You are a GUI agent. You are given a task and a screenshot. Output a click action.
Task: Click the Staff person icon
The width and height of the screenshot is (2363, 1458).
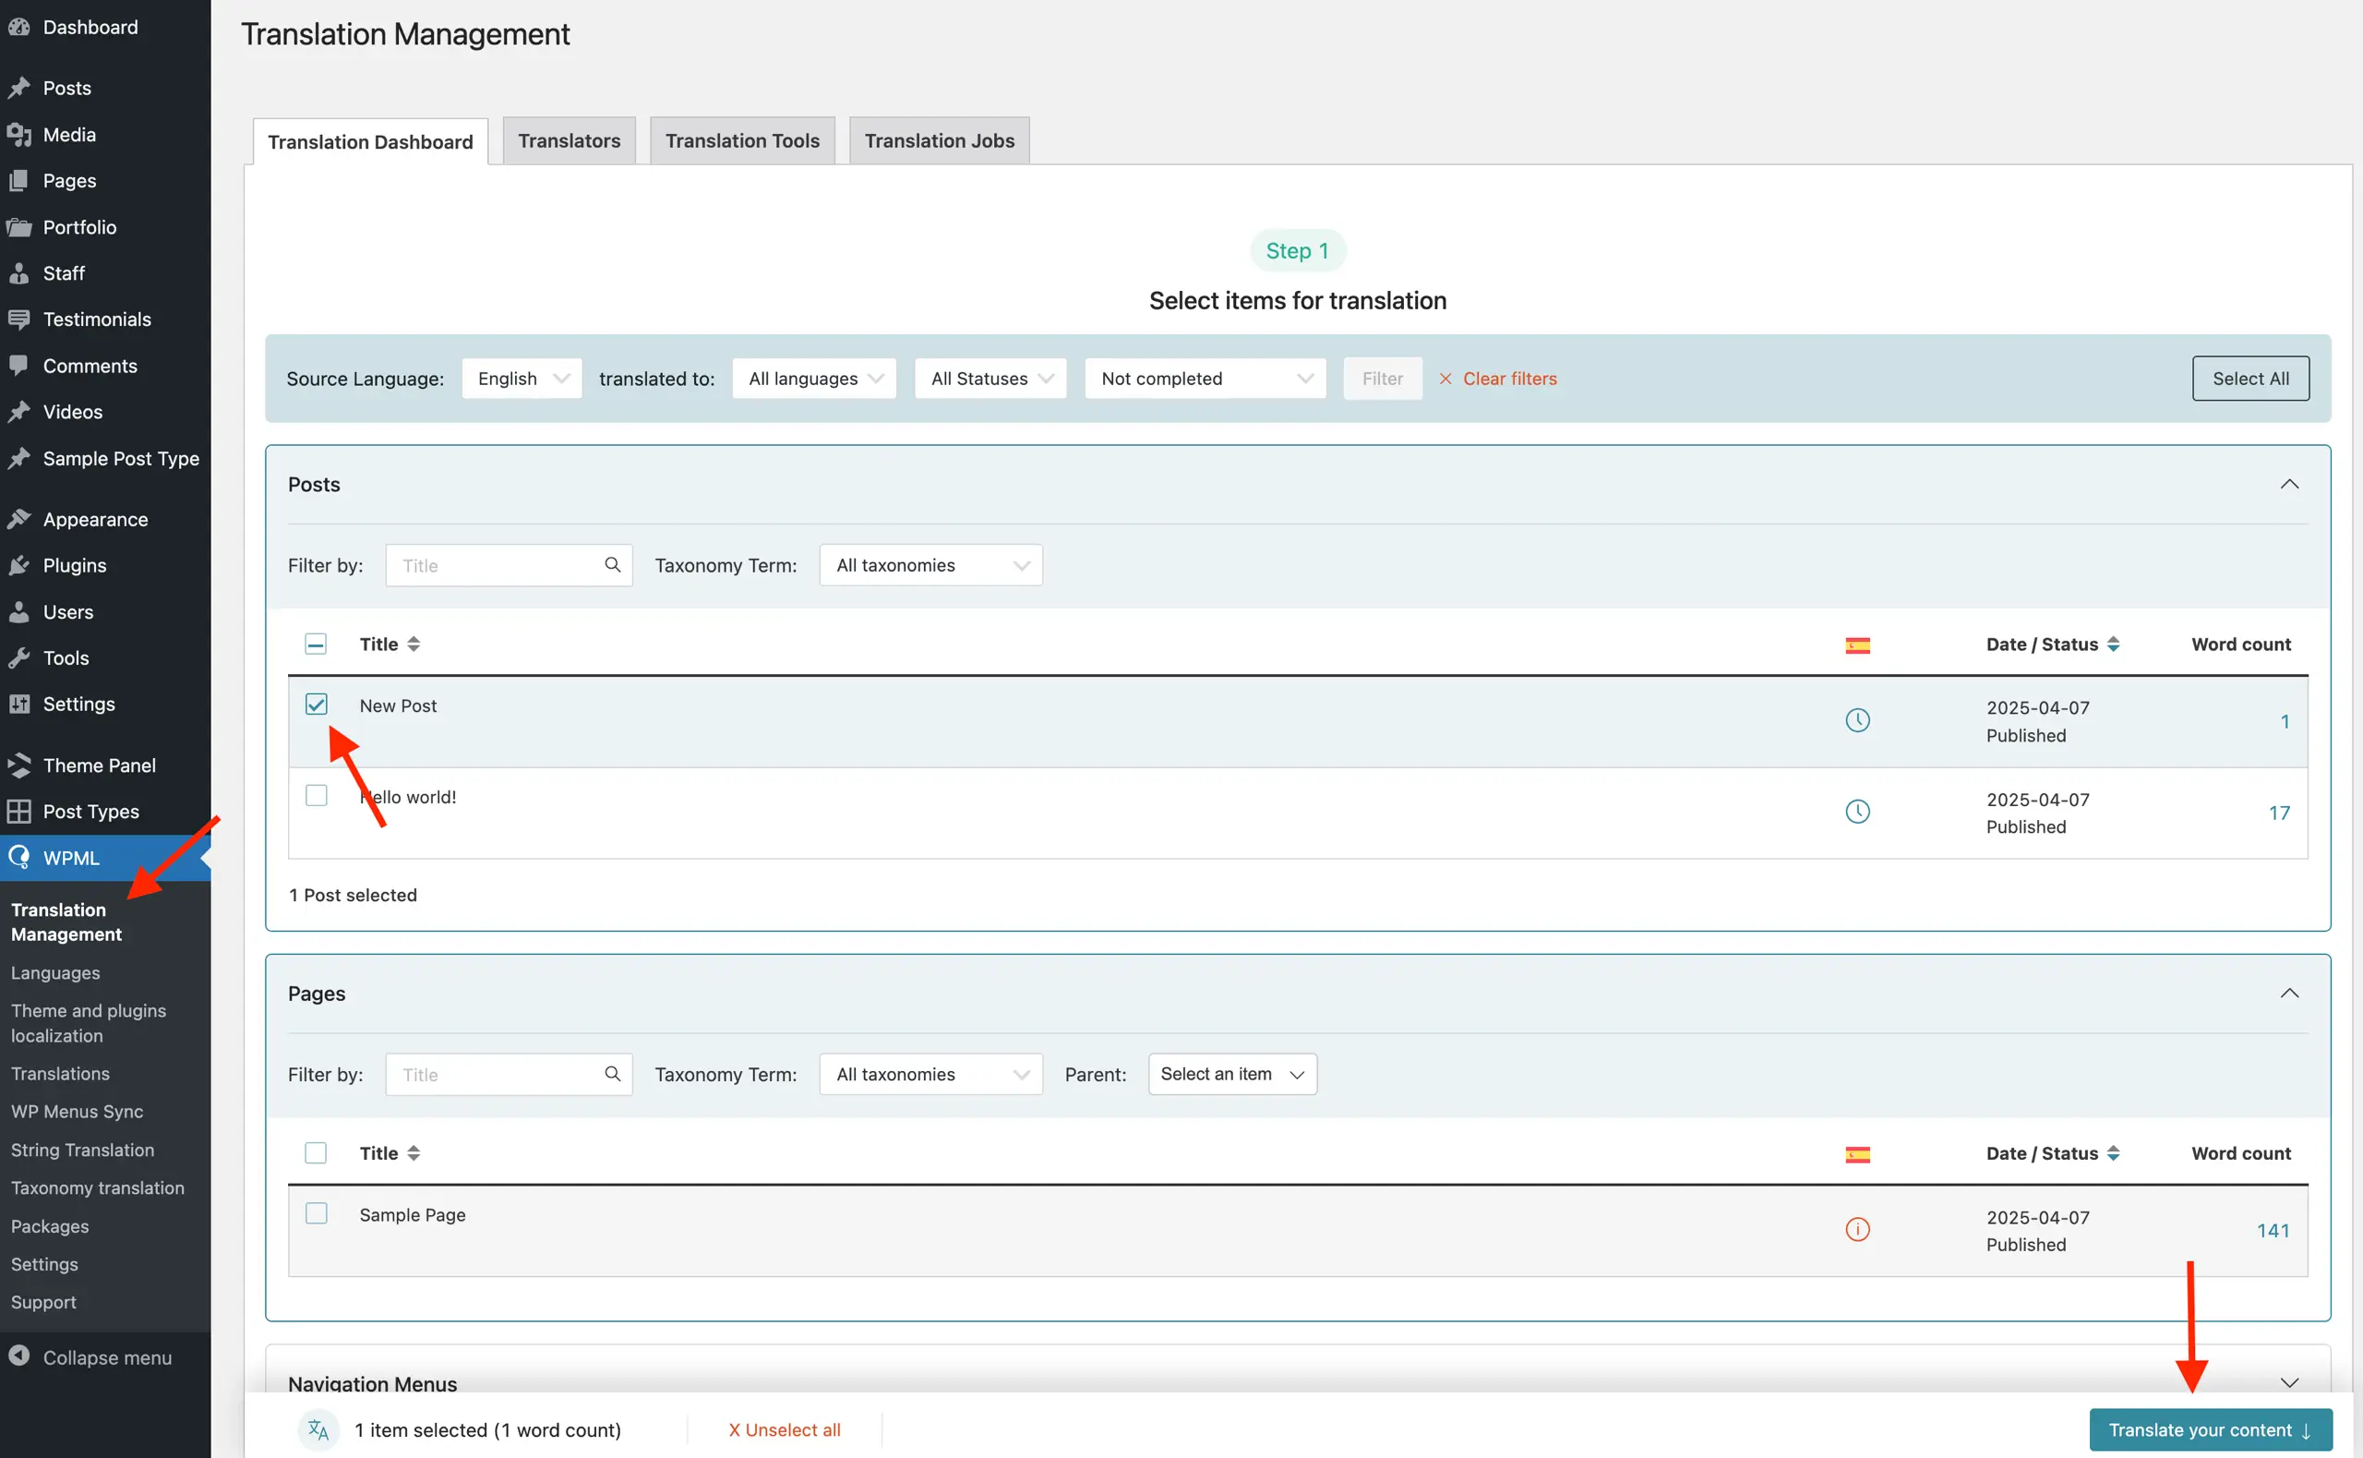click(19, 273)
